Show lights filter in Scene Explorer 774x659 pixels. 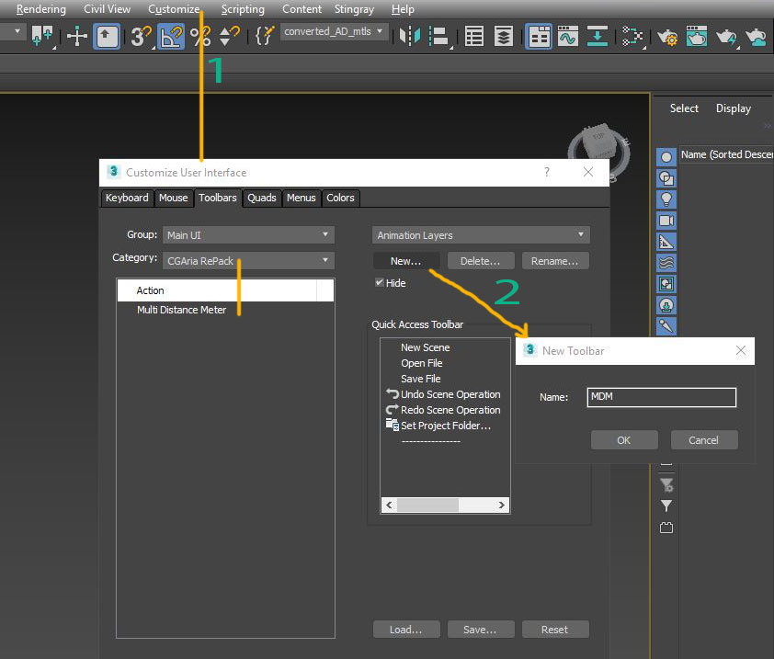pyautogui.click(x=666, y=199)
